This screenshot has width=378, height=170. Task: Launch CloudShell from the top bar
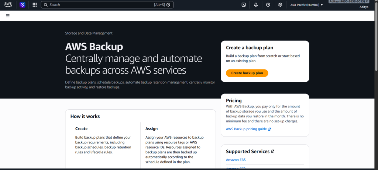tap(244, 5)
